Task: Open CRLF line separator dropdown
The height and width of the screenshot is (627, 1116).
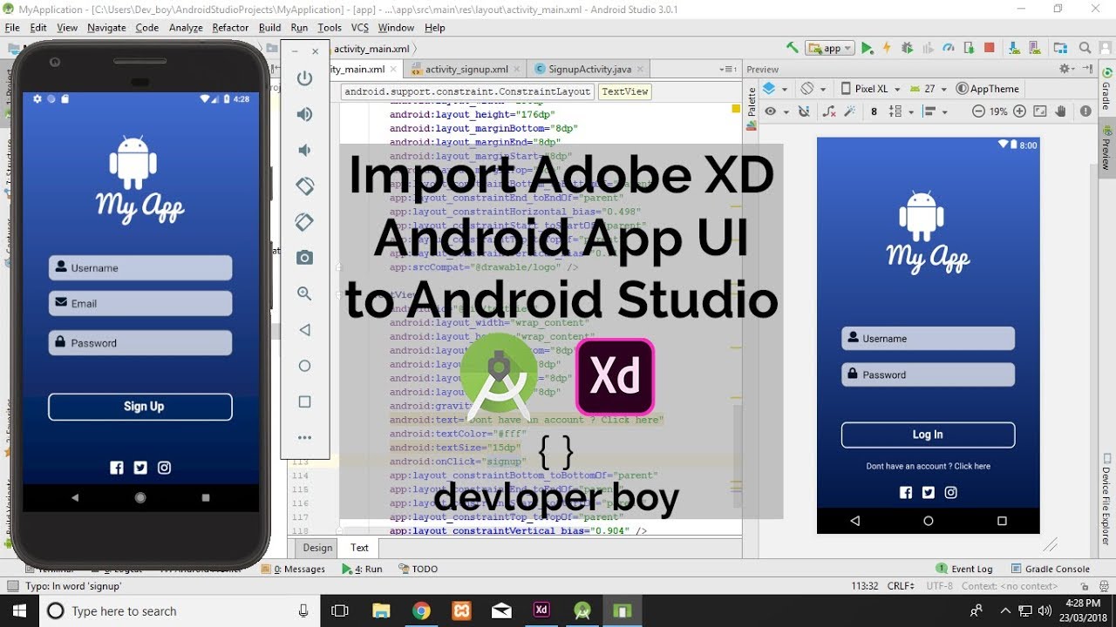Action: (x=902, y=586)
